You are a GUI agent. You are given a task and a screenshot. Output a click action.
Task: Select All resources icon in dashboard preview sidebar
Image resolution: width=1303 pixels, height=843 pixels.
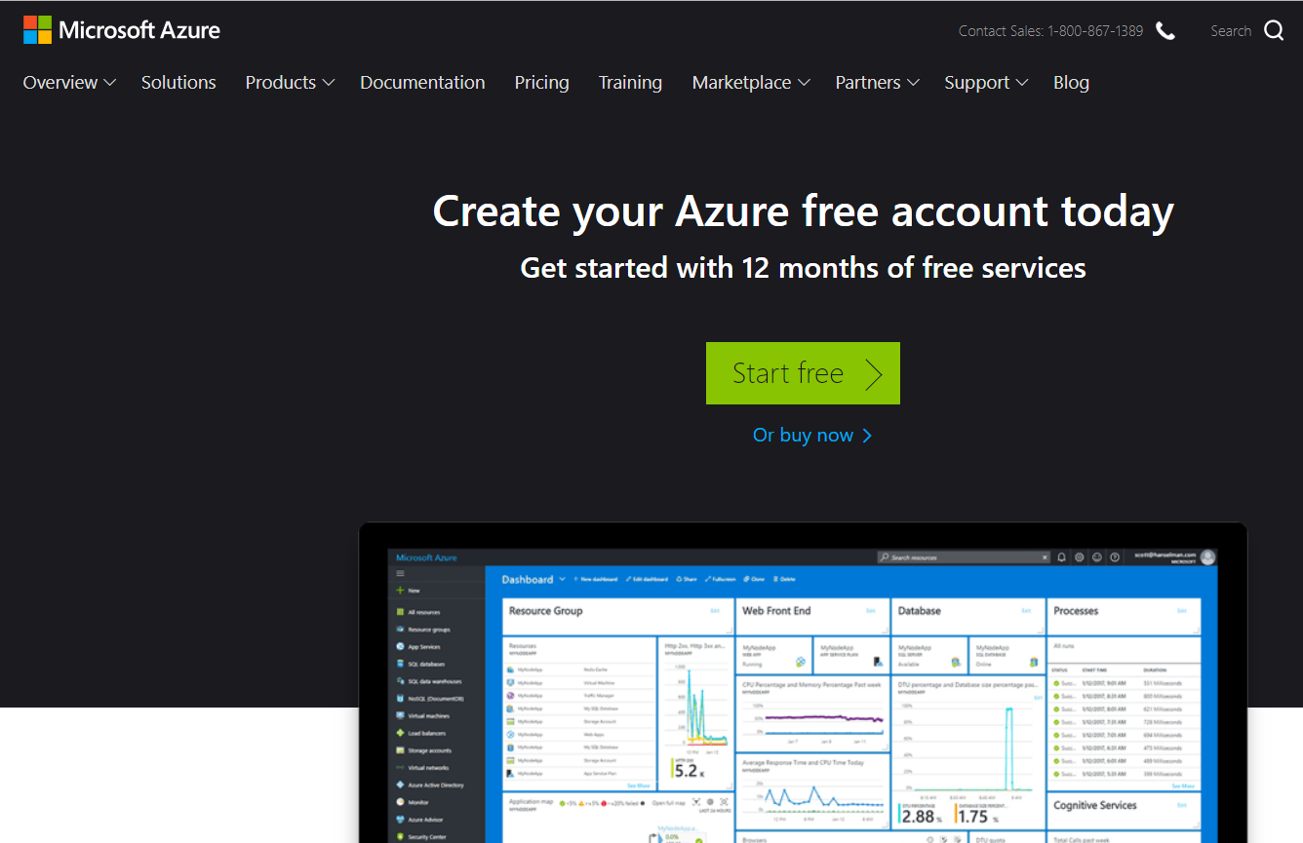click(x=400, y=612)
